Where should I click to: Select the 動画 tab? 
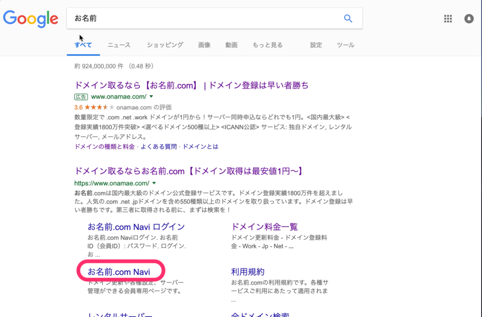pos(231,45)
